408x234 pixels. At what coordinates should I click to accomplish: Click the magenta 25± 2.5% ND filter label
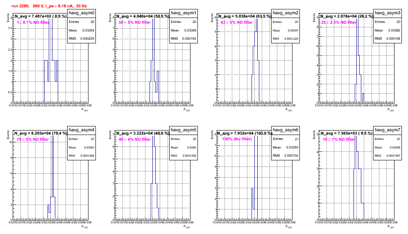click(339, 22)
